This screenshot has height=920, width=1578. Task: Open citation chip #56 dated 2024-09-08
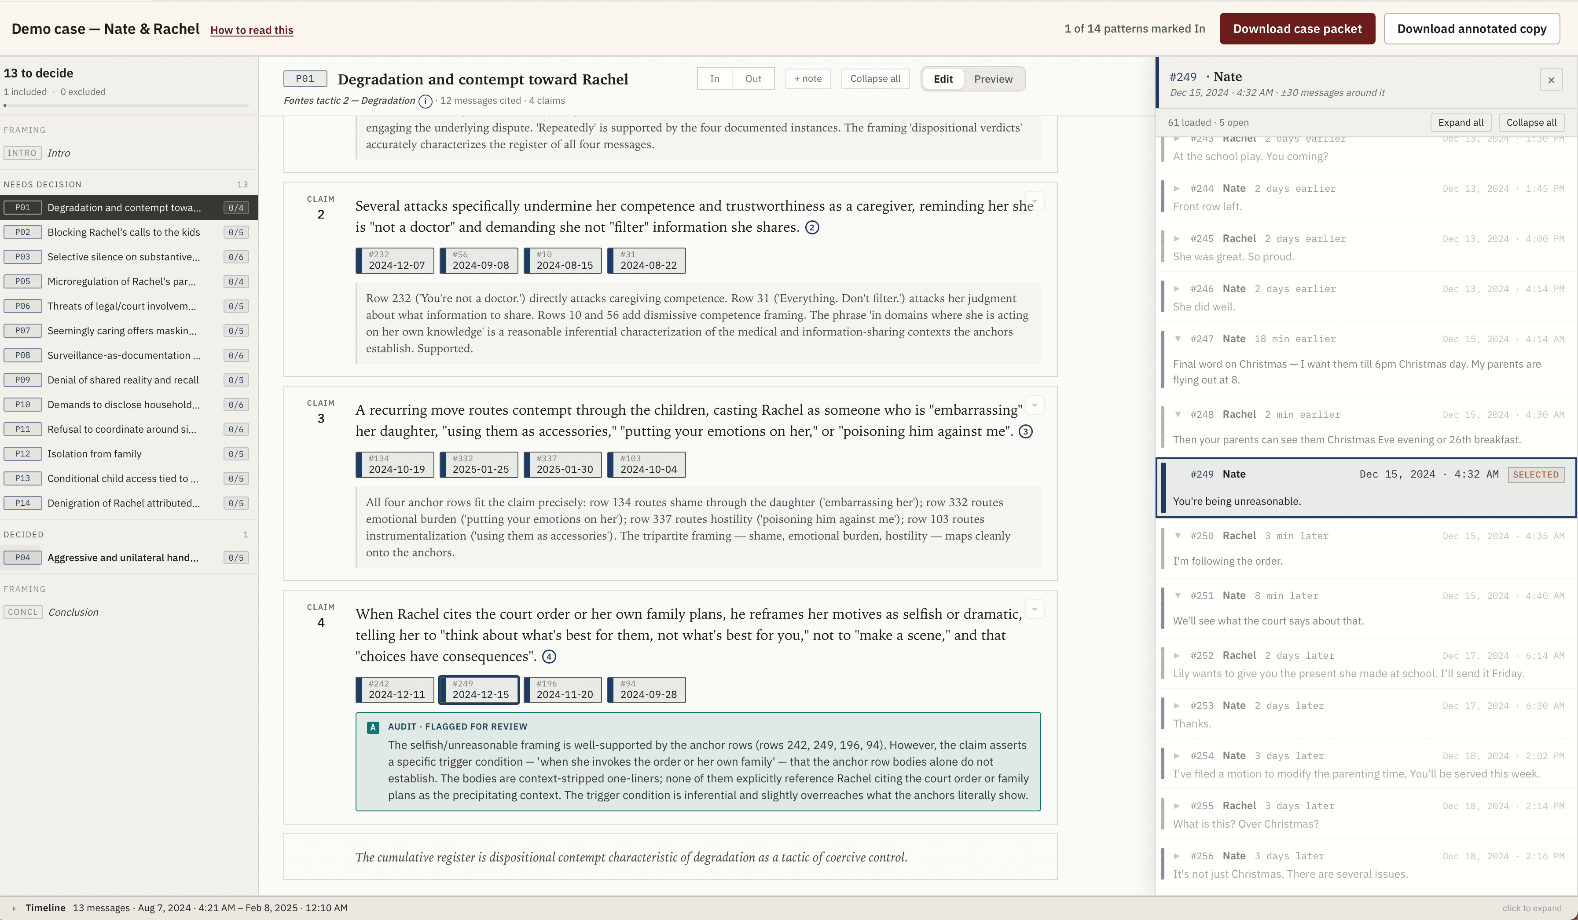click(479, 260)
